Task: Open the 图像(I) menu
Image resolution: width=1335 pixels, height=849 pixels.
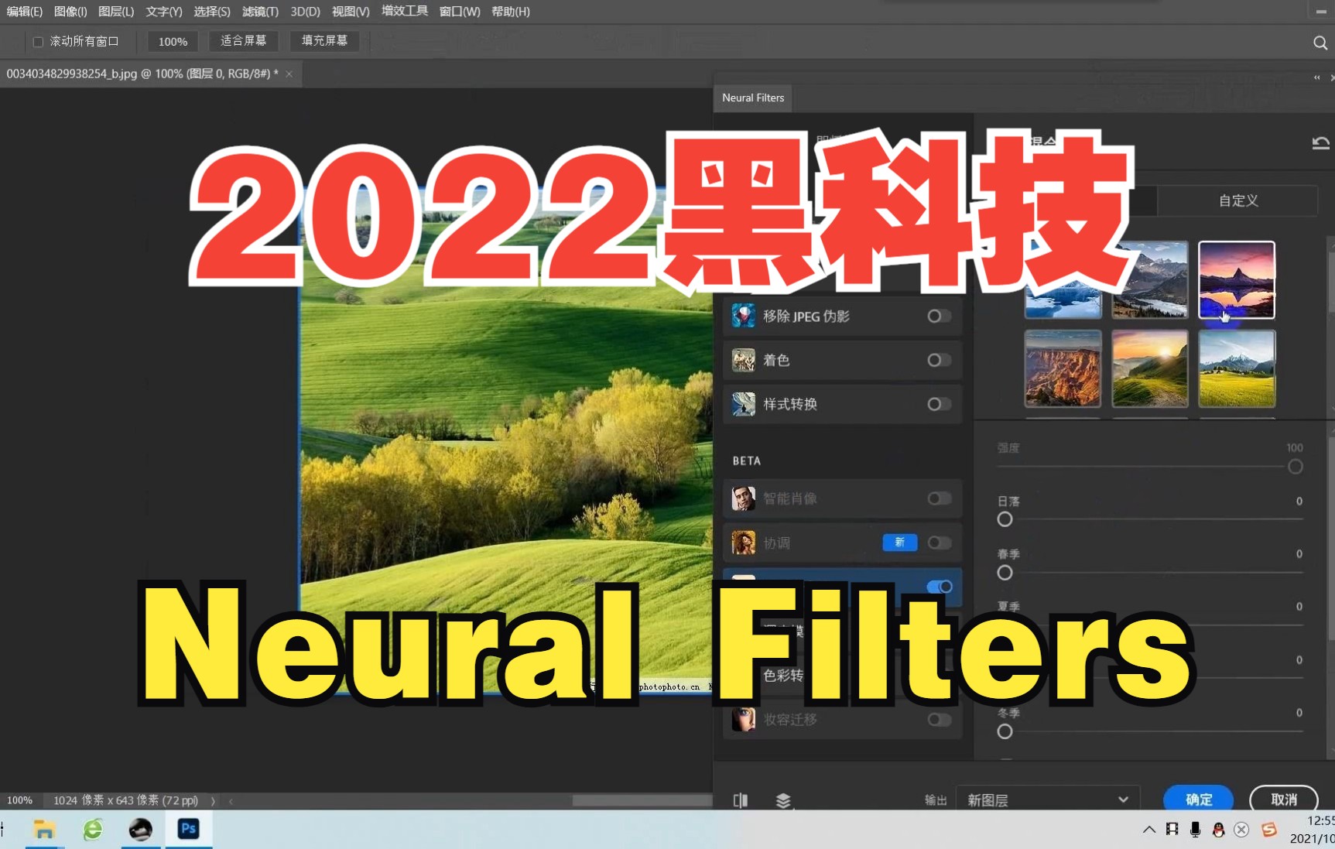Action: (70, 12)
